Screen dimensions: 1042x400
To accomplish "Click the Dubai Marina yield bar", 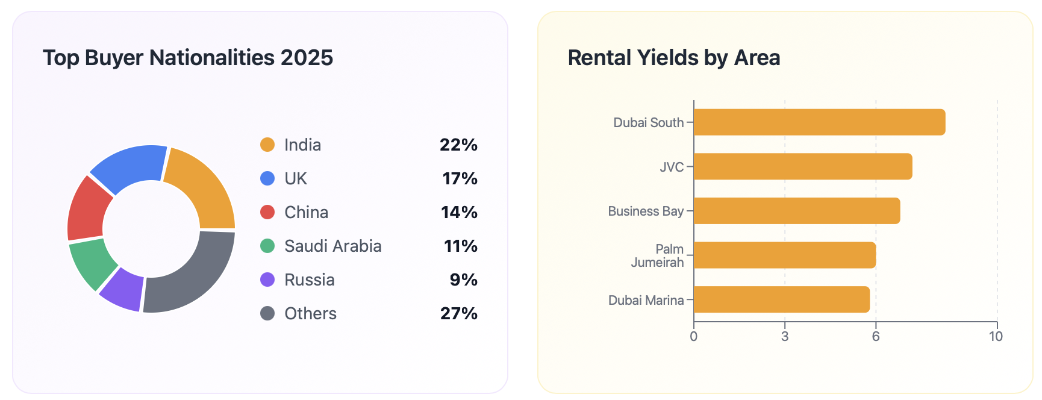I will (x=782, y=299).
